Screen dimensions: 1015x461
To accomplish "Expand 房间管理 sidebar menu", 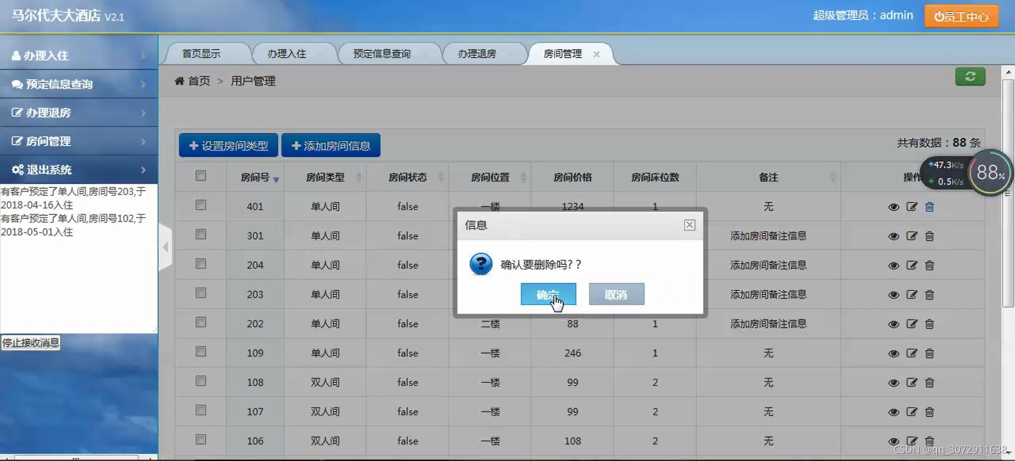I will click(79, 141).
